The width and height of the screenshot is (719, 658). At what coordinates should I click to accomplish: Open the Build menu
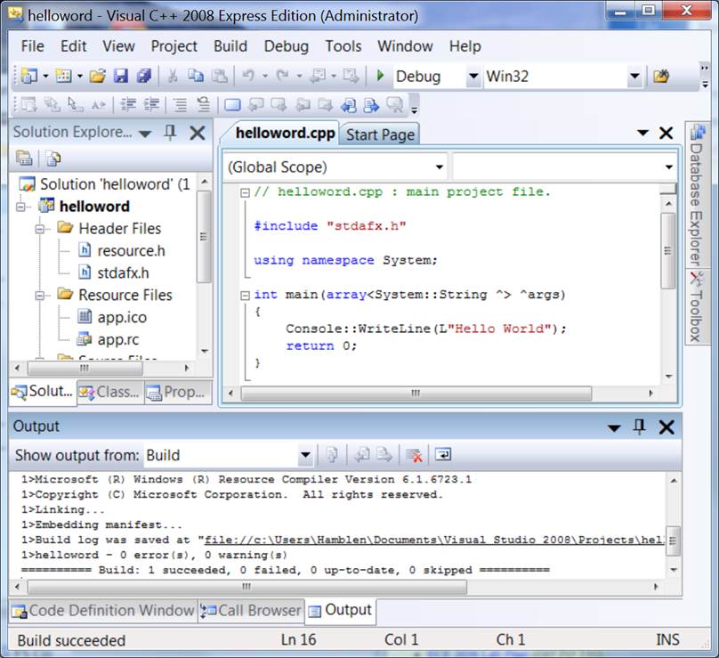(x=230, y=46)
